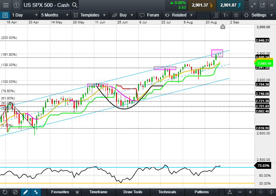Screen dimensions: 276x196
Task: Open the Buy order dropdown
Action: pyautogui.click(x=123, y=15)
